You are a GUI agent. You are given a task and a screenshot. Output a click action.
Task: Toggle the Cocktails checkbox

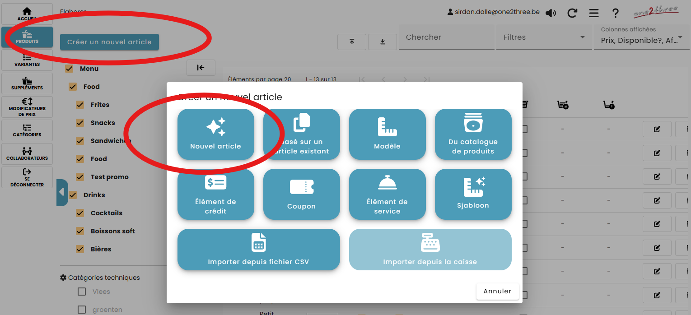[x=80, y=213]
